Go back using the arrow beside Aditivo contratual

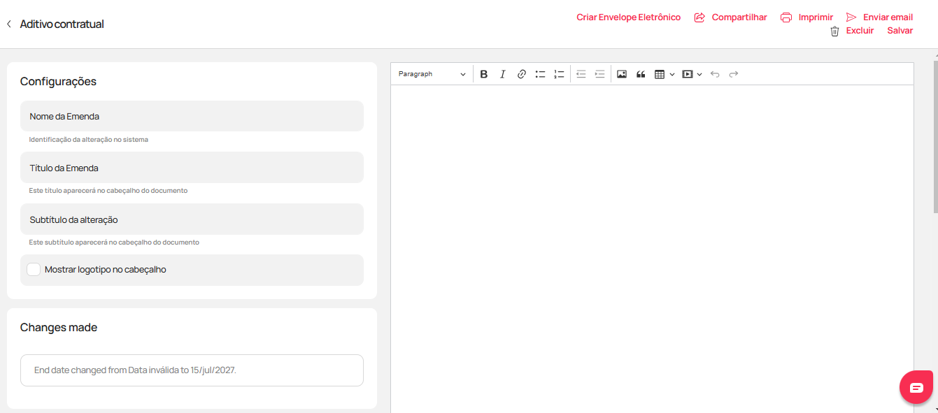click(9, 24)
